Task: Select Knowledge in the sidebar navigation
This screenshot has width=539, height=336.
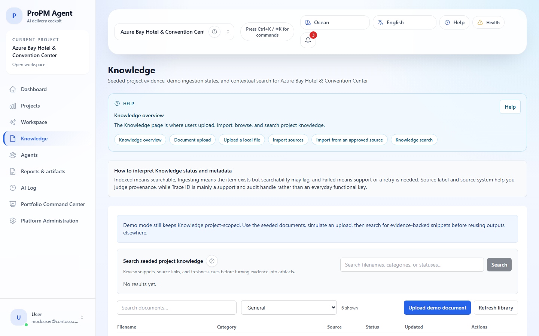Action: 34,139
